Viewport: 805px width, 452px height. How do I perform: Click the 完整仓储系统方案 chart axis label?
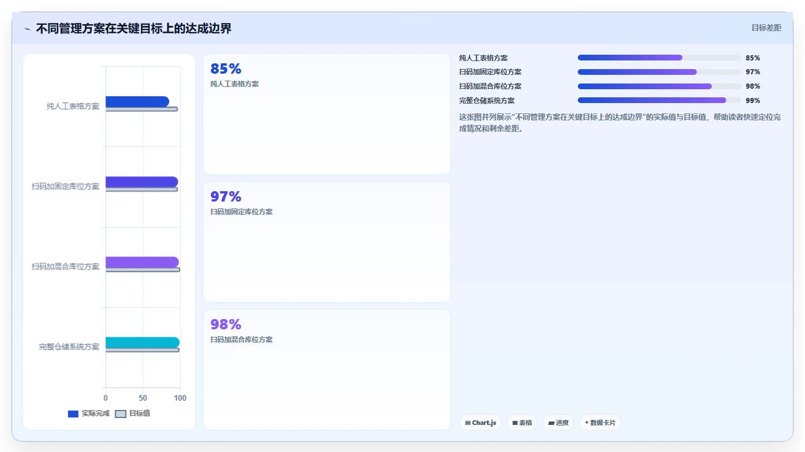pos(69,347)
